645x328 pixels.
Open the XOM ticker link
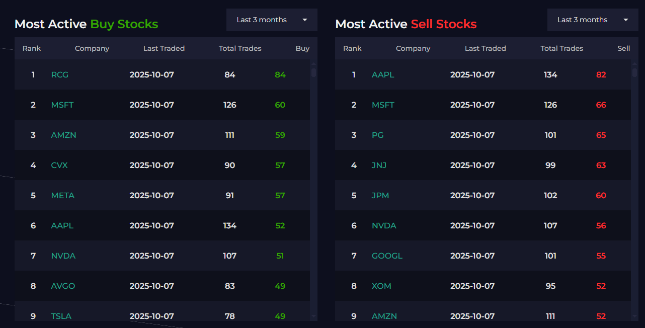click(381, 286)
